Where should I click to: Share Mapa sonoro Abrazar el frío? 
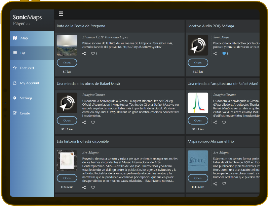tap(215, 184)
